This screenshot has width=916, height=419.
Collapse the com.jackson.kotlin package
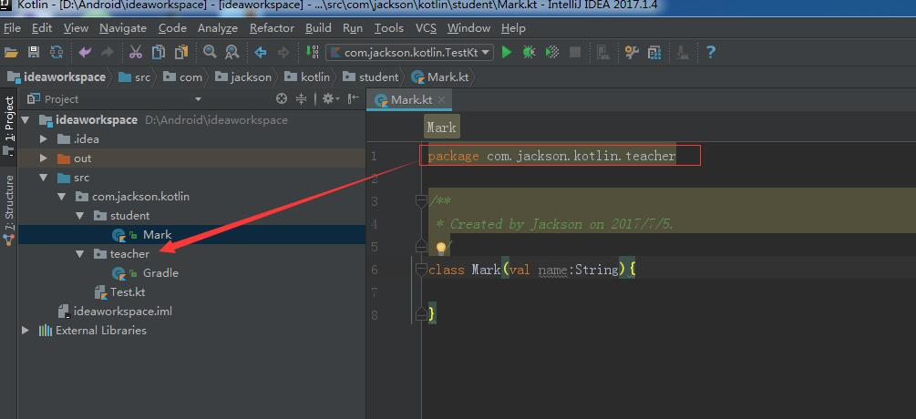click(62, 197)
